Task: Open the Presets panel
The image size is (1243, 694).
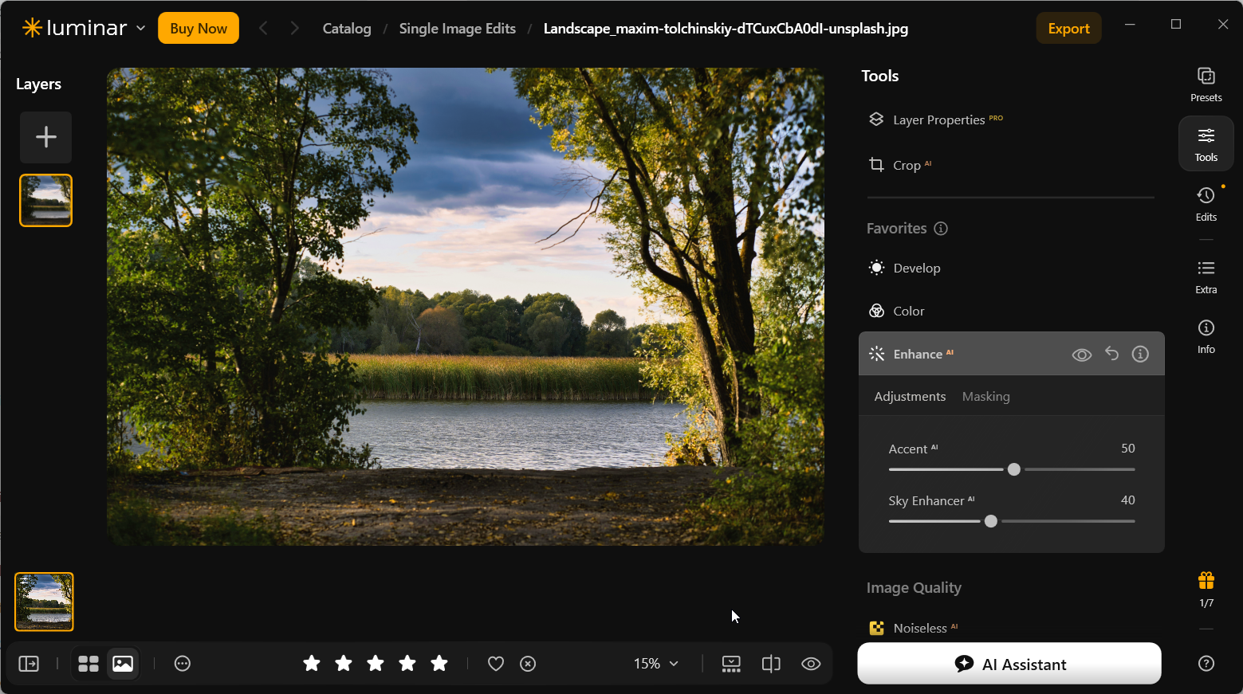Action: tap(1206, 84)
